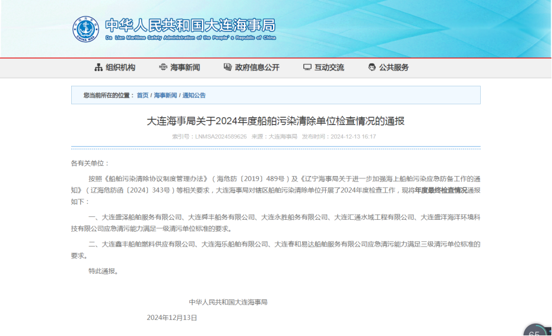Click the NEWS globe icon beside 海事新闻
552x336 pixels.
tap(163, 67)
